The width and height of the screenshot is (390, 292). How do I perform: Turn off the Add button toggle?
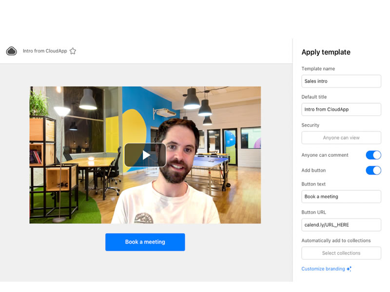click(x=373, y=170)
